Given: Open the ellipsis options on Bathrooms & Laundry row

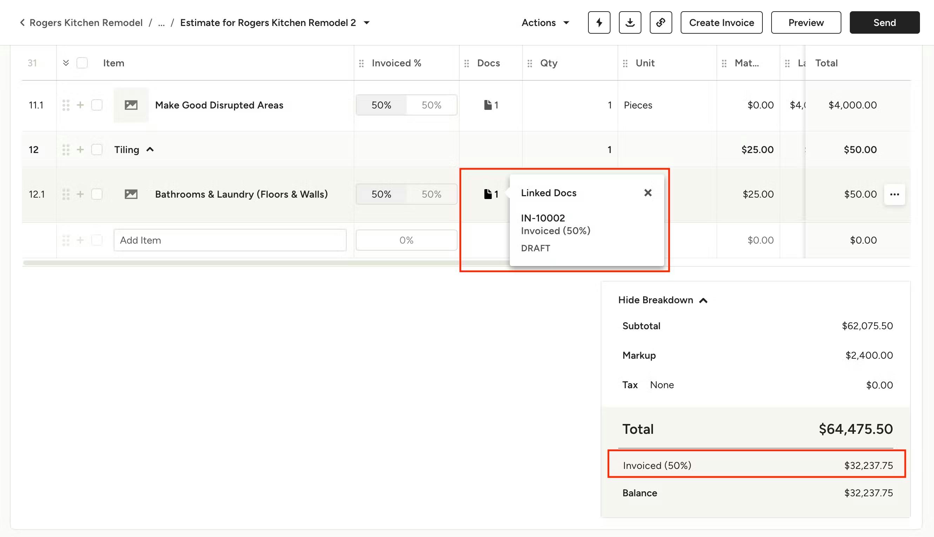Looking at the screenshot, I should click(x=895, y=194).
